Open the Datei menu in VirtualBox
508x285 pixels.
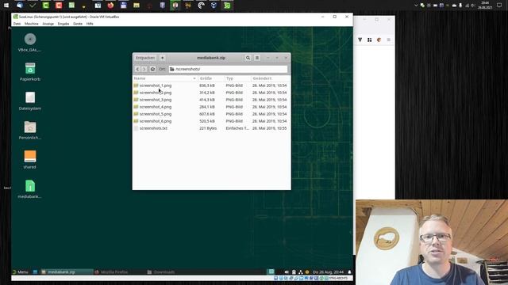(17, 24)
